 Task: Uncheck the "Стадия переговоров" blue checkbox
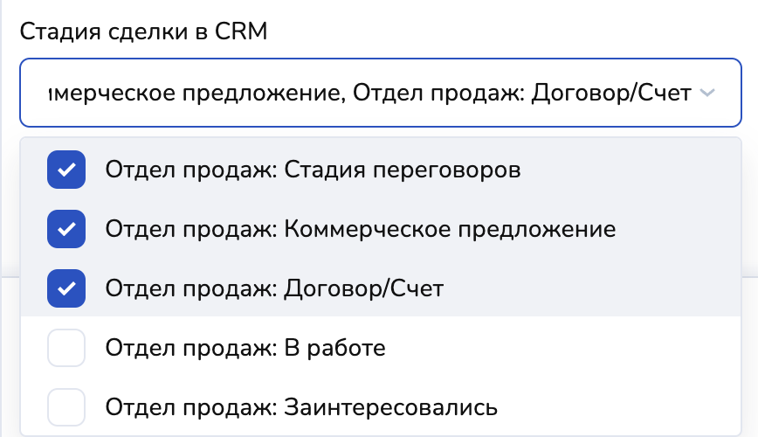point(65,170)
